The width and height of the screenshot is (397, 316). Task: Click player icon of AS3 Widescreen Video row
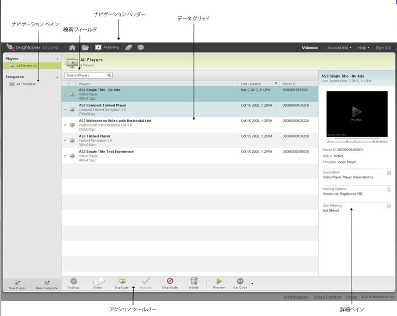point(72,125)
